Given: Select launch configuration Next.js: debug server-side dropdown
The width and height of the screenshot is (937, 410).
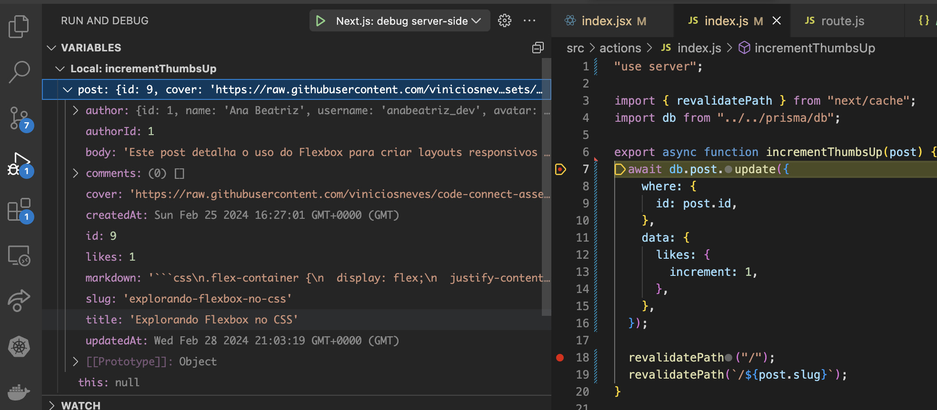Looking at the screenshot, I should [409, 21].
